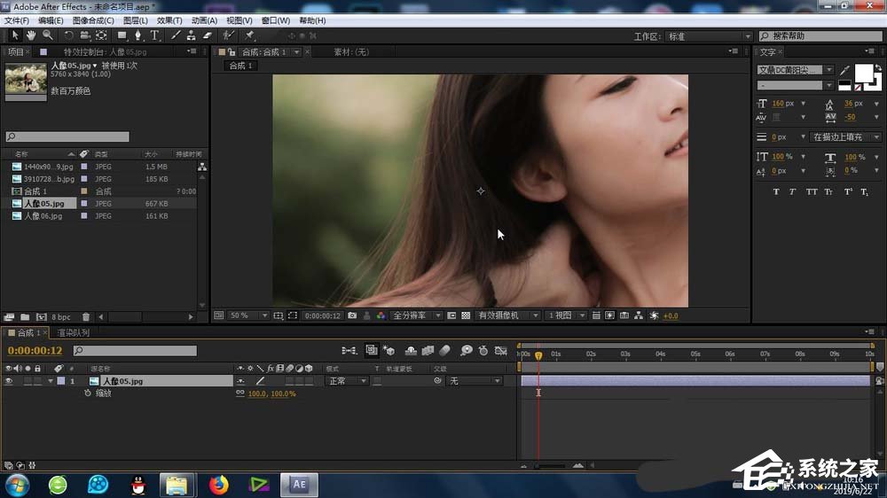Image resolution: width=887 pixels, height=498 pixels.
Task: Toggle the scale stopwatch for 缩放
Action: [87, 393]
